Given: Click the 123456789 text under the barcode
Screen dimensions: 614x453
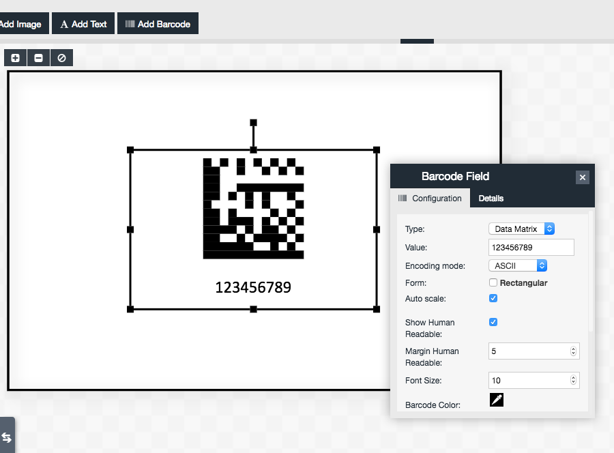Looking at the screenshot, I should click(x=253, y=287).
